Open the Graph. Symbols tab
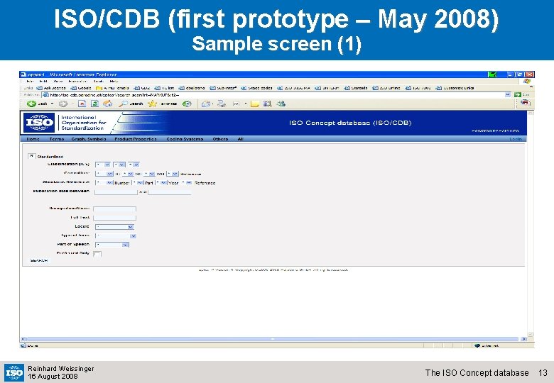Image resolution: width=554 pixels, height=383 pixels. click(x=89, y=139)
